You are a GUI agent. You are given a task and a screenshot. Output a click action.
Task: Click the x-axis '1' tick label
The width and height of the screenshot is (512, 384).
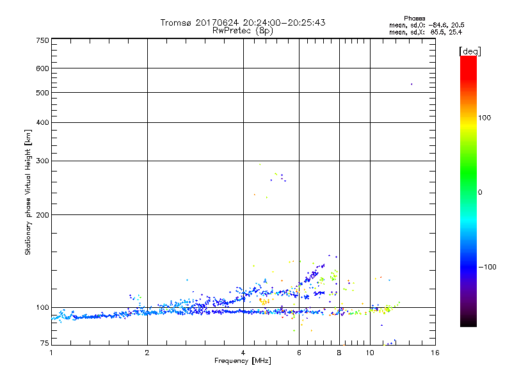pyautogui.click(x=51, y=353)
